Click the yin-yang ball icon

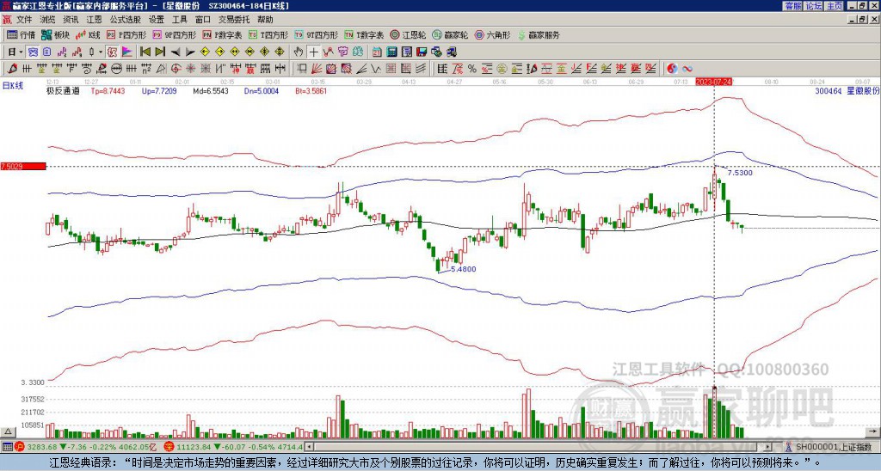pos(672,69)
